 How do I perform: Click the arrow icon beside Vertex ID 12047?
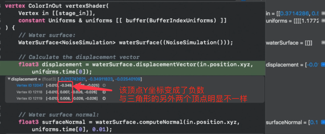(104, 85)
